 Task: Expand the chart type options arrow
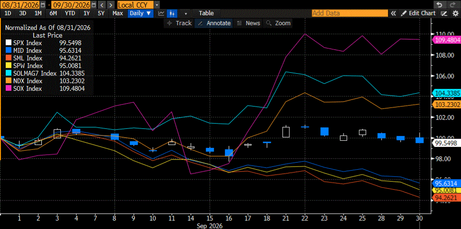186,13
